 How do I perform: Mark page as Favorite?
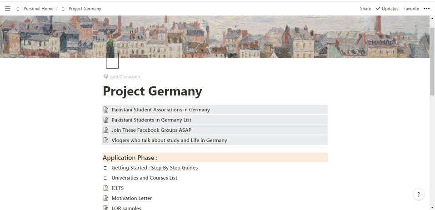coord(411,9)
